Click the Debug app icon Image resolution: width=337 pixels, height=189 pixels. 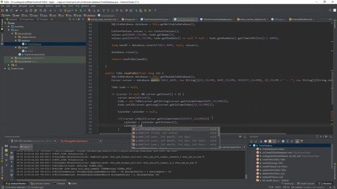pos(81,10)
